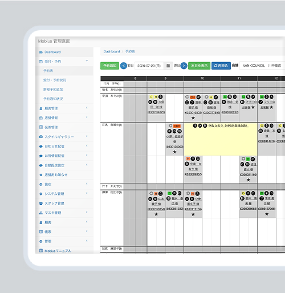Open 新規予約追加 submenu item
The height and width of the screenshot is (293, 285).
pyautogui.click(x=53, y=89)
